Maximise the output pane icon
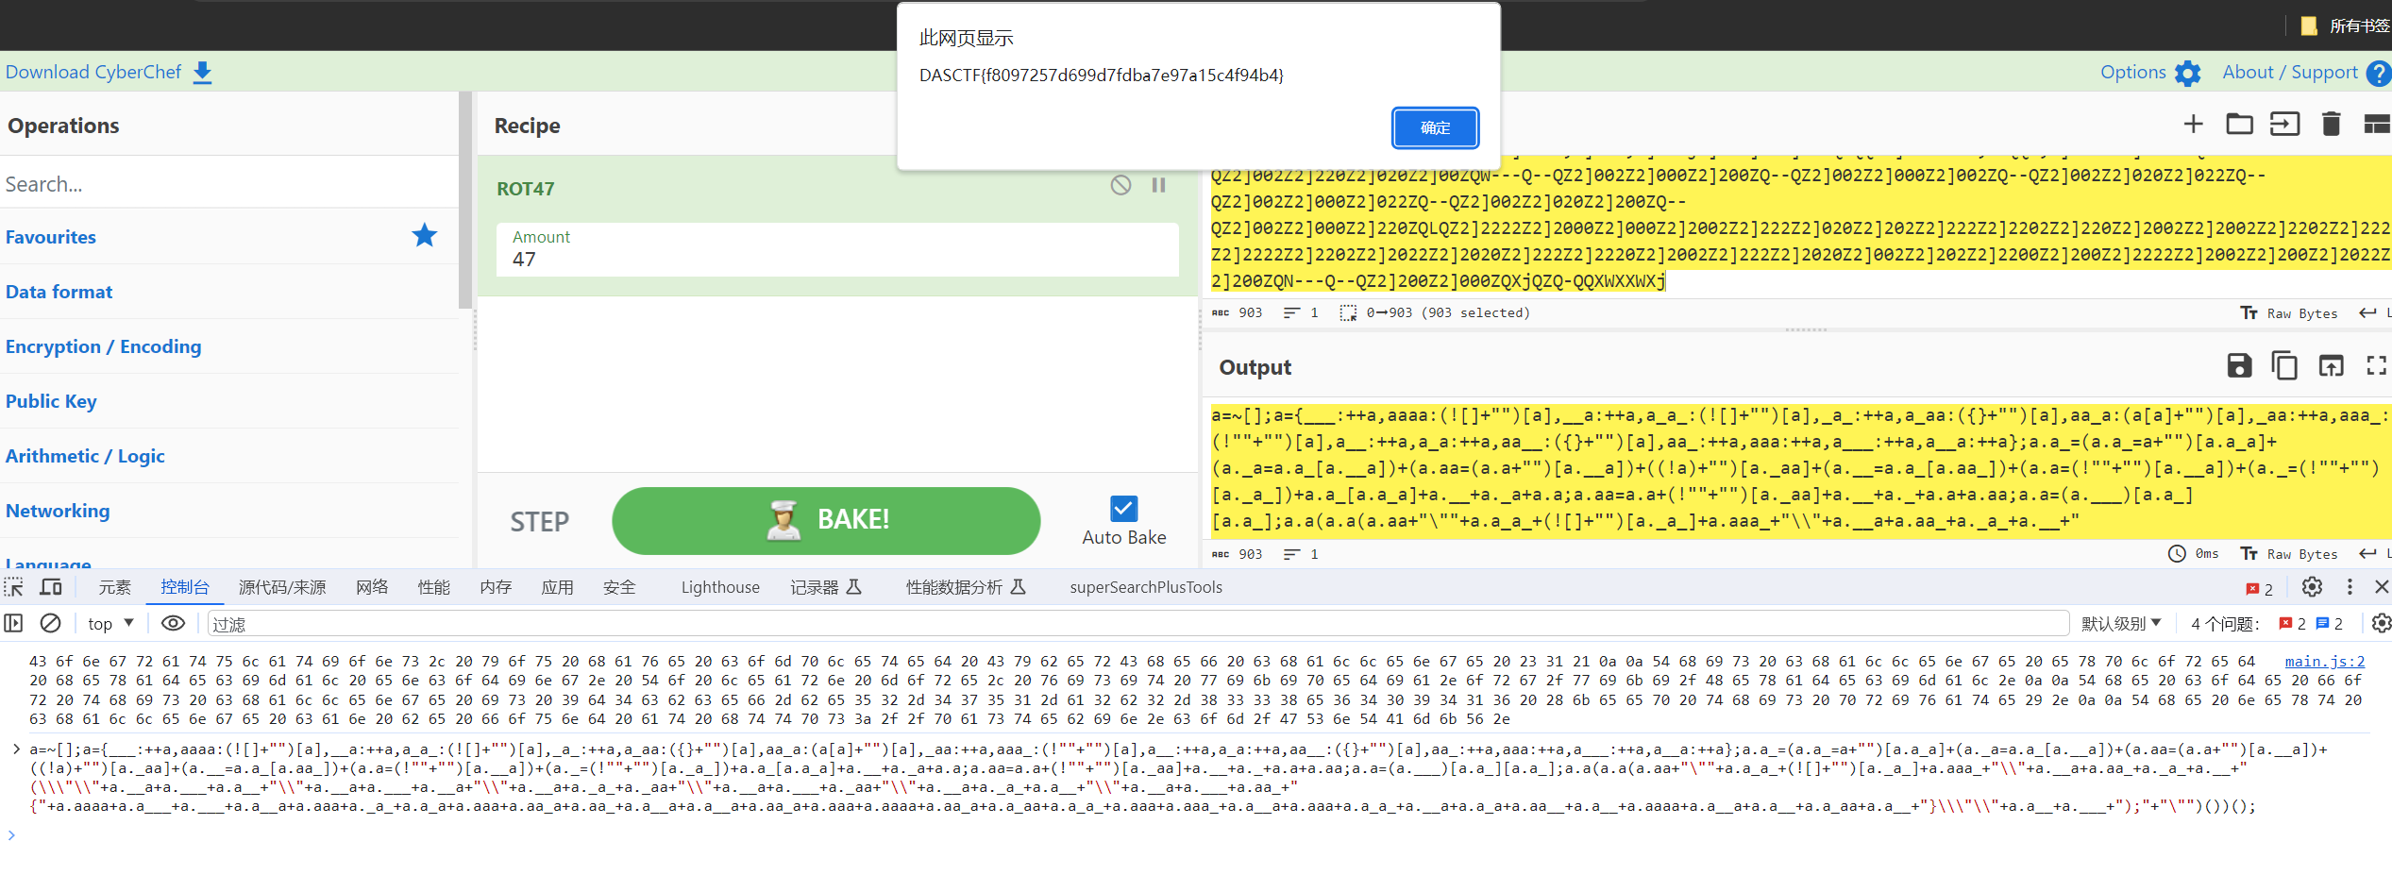Viewport: 2392px width, 892px height. coord(2376,365)
